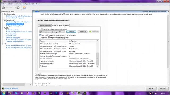The height and width of the screenshot is (95, 170).
Task: Click 'Máximo rendimiento preferido' value
Action: click(x=79, y=54)
